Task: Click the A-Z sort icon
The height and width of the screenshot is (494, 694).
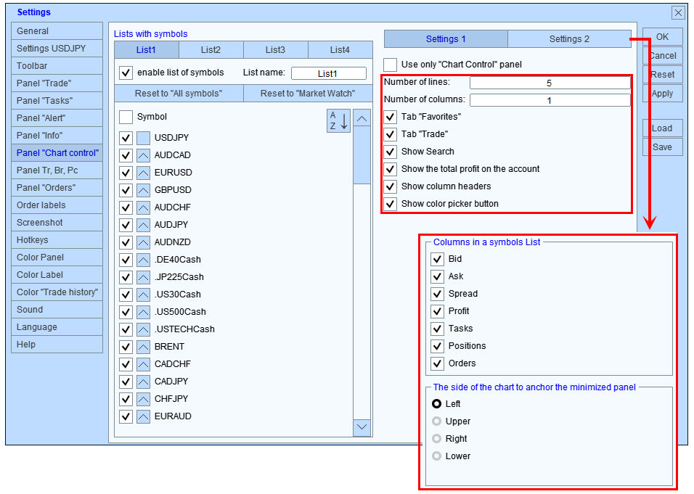Action: 338,120
